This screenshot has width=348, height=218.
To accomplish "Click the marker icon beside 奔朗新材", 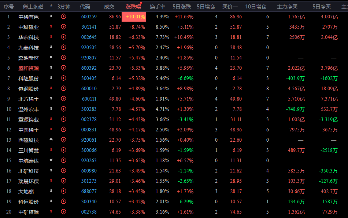I will pyautogui.click(x=51, y=58).
